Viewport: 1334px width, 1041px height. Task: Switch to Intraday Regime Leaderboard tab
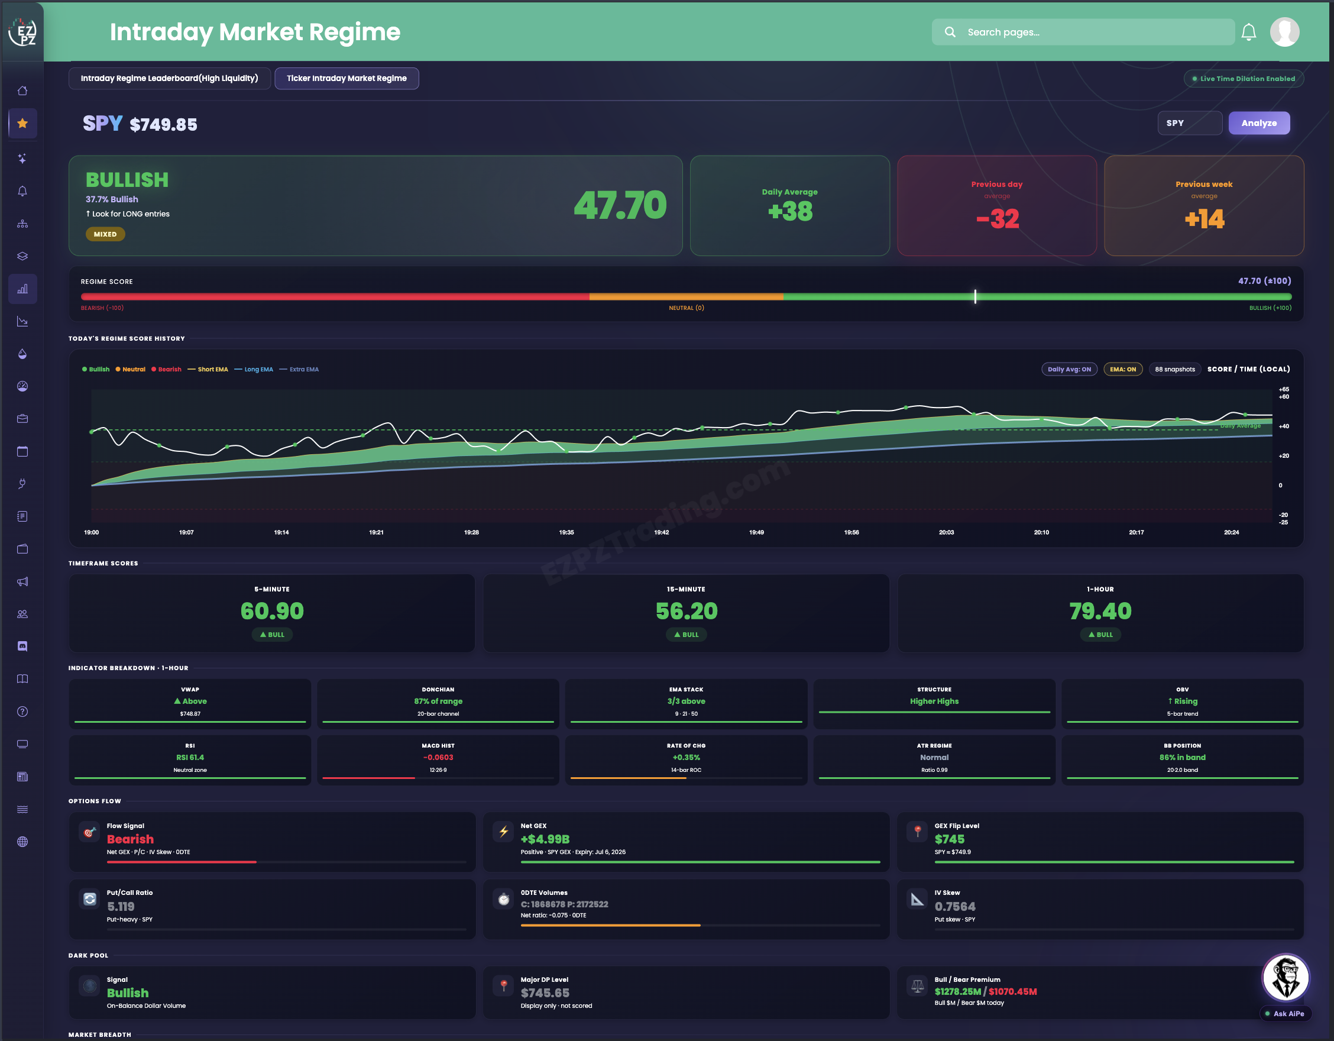[169, 78]
